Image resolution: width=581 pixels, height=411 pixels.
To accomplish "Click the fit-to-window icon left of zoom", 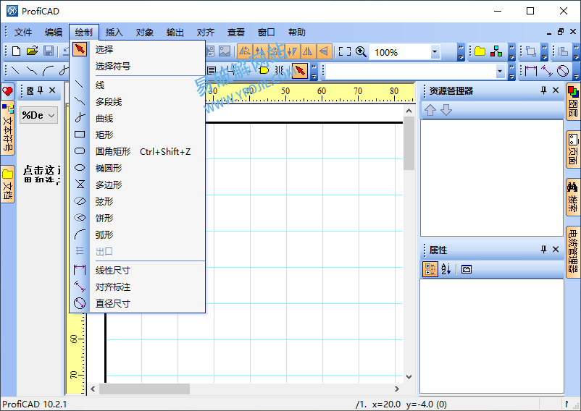I will click(x=345, y=52).
